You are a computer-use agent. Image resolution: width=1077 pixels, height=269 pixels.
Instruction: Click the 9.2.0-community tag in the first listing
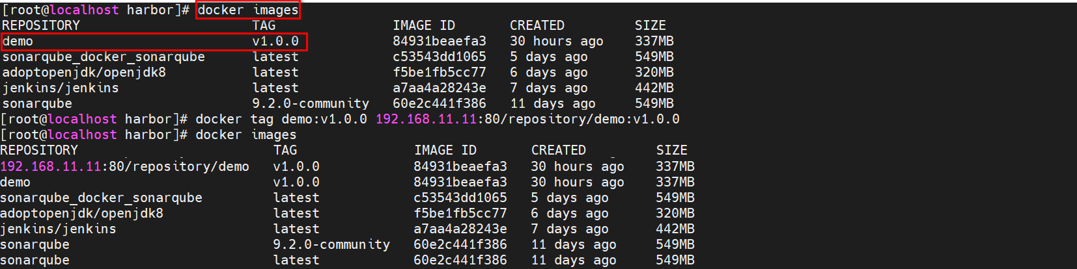311,103
